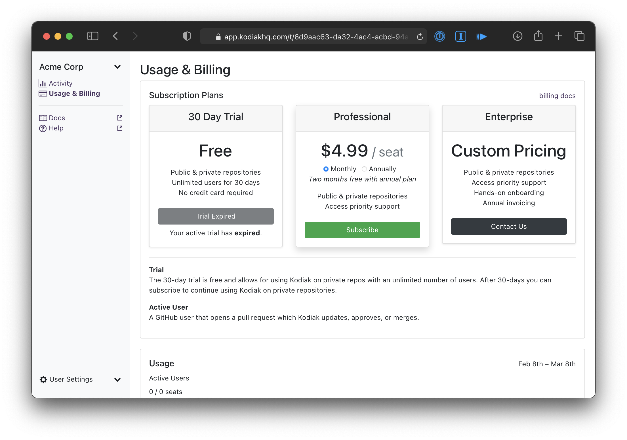Open the 1Password extension icon

[x=439, y=36]
